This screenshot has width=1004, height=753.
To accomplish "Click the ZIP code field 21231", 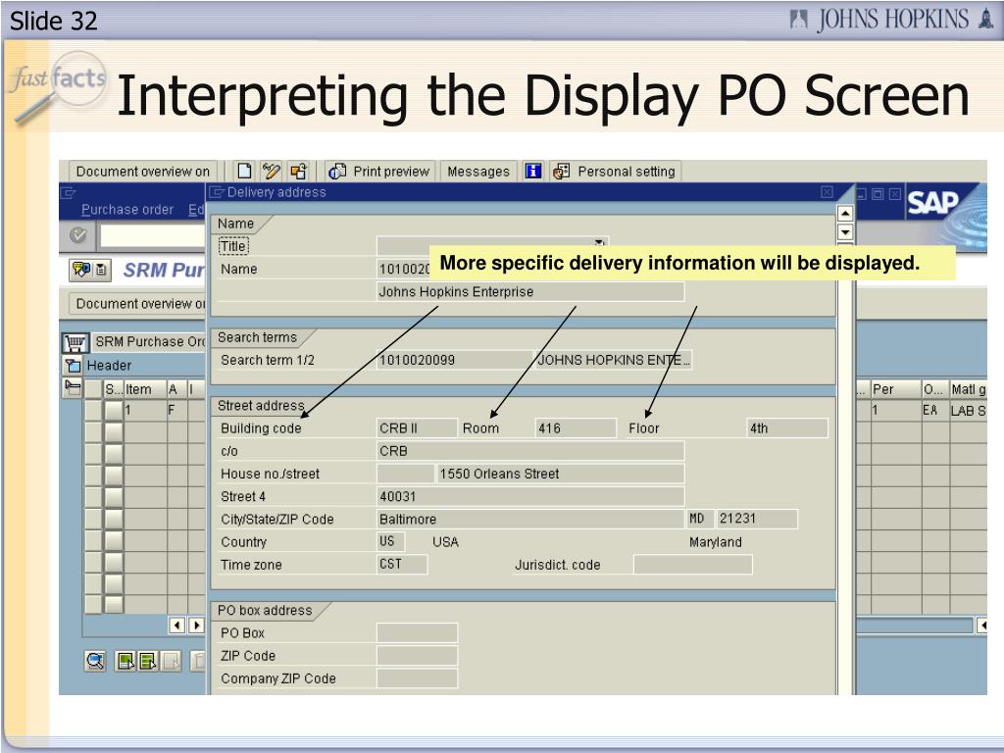I will (757, 520).
